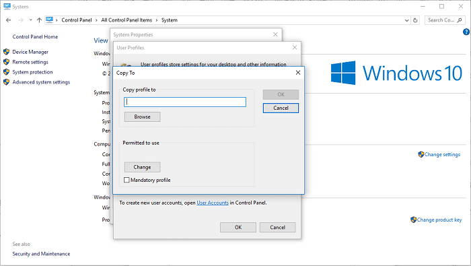The width and height of the screenshot is (471, 266).
Task: Click Change product key link
Action: point(439,220)
